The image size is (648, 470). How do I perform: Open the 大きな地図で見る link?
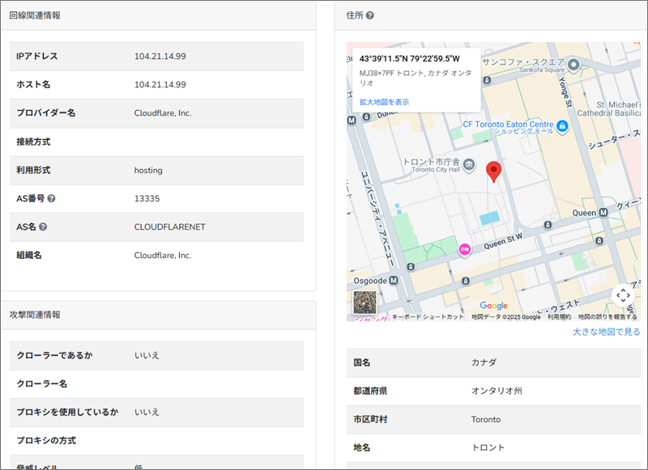click(606, 332)
